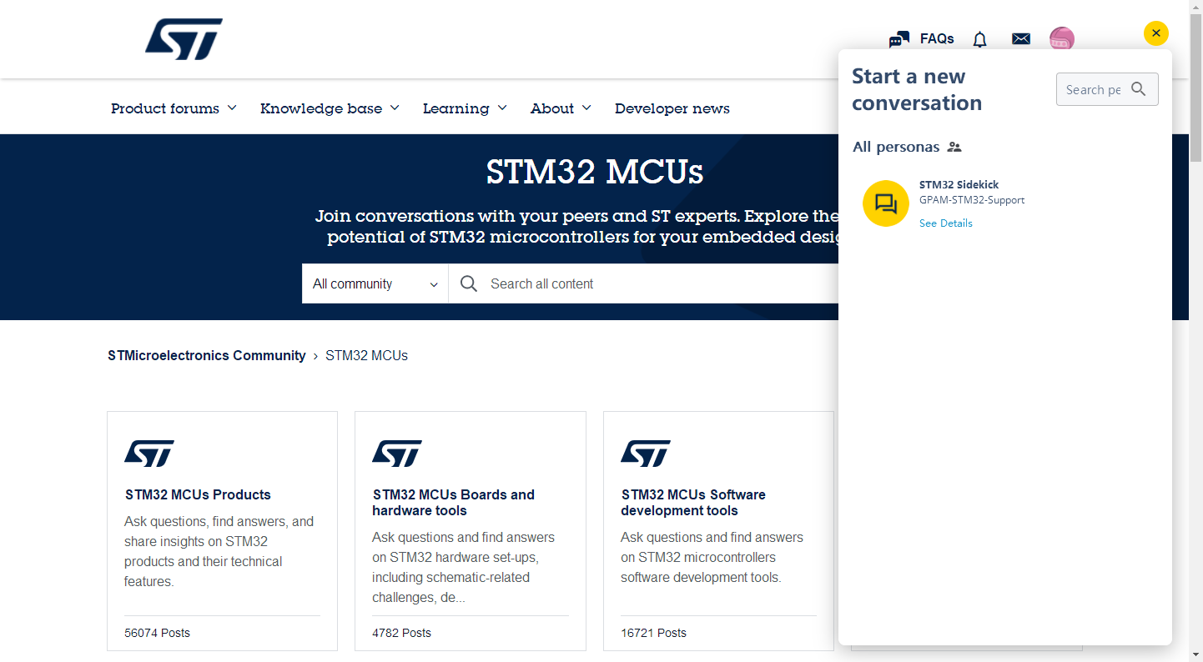This screenshot has height=662, width=1203.
Task: Expand the About menu
Action: (561, 108)
